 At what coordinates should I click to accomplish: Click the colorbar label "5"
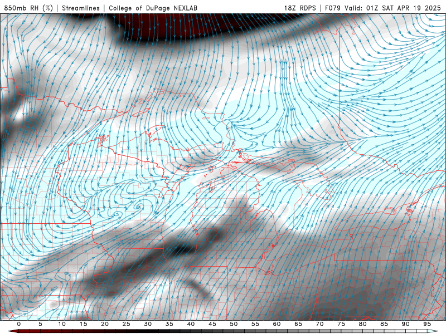click(x=40, y=324)
